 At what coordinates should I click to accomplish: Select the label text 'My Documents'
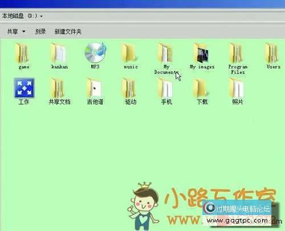pyautogui.click(x=166, y=69)
